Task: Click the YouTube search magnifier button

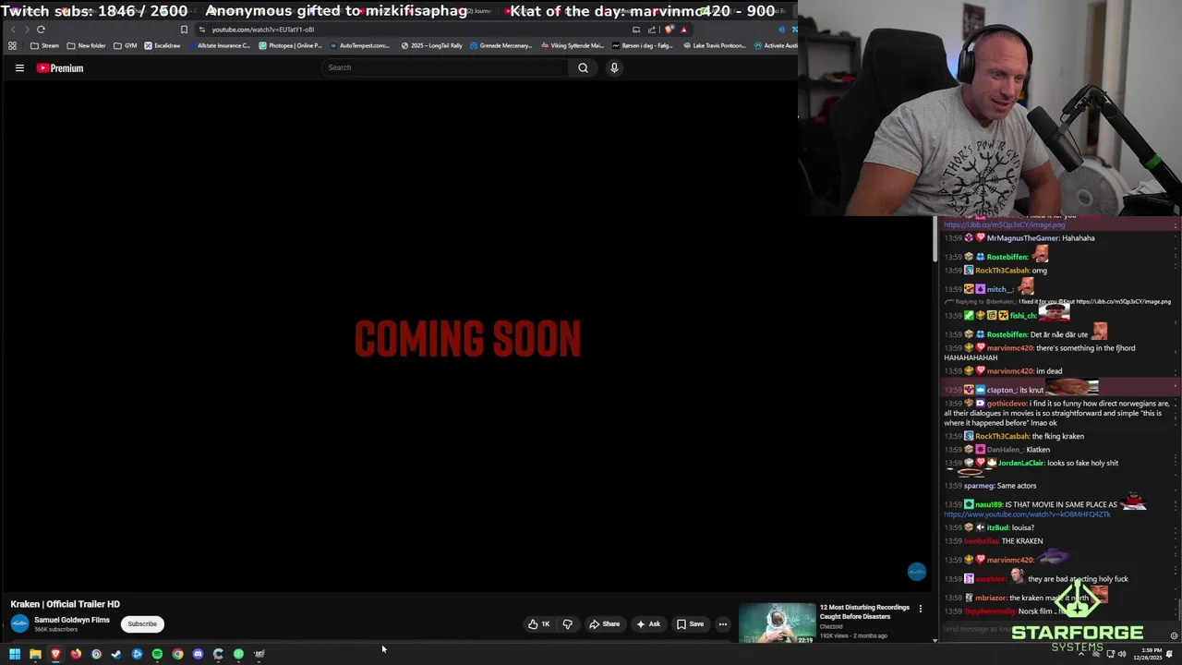Action: (583, 67)
